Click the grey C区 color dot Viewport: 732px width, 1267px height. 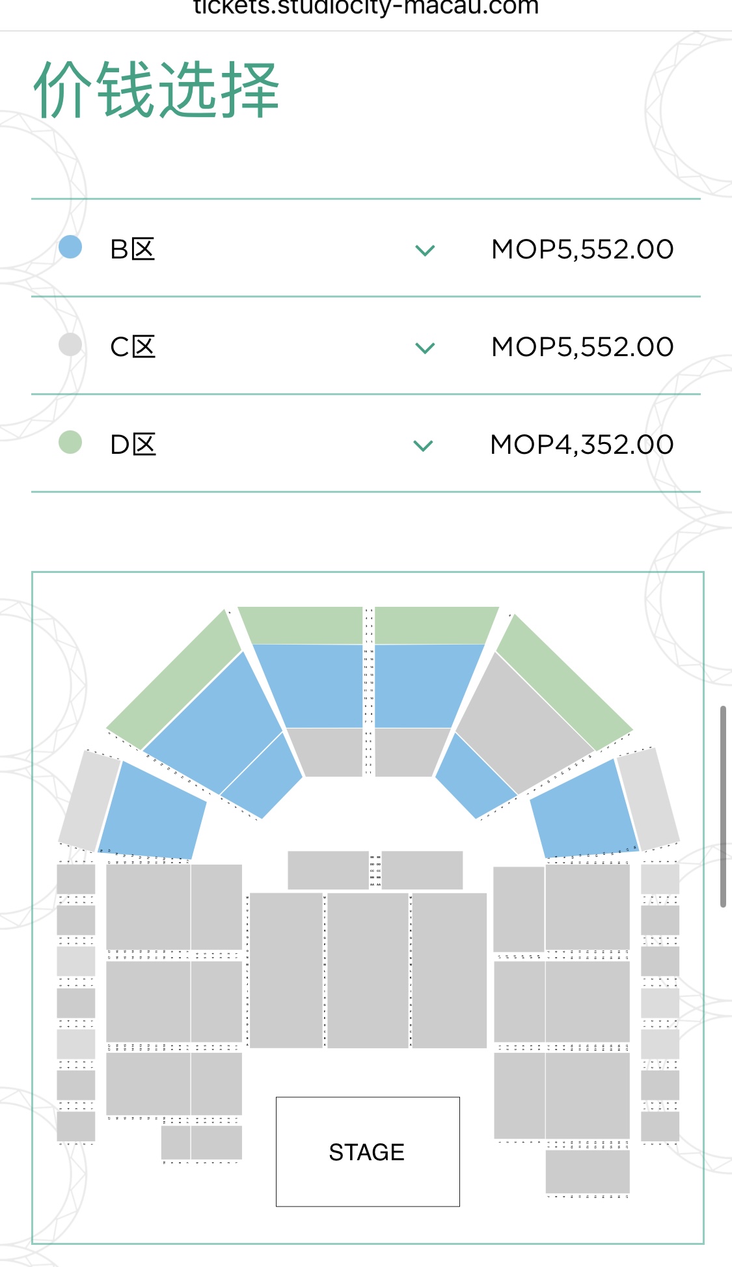[x=70, y=344]
